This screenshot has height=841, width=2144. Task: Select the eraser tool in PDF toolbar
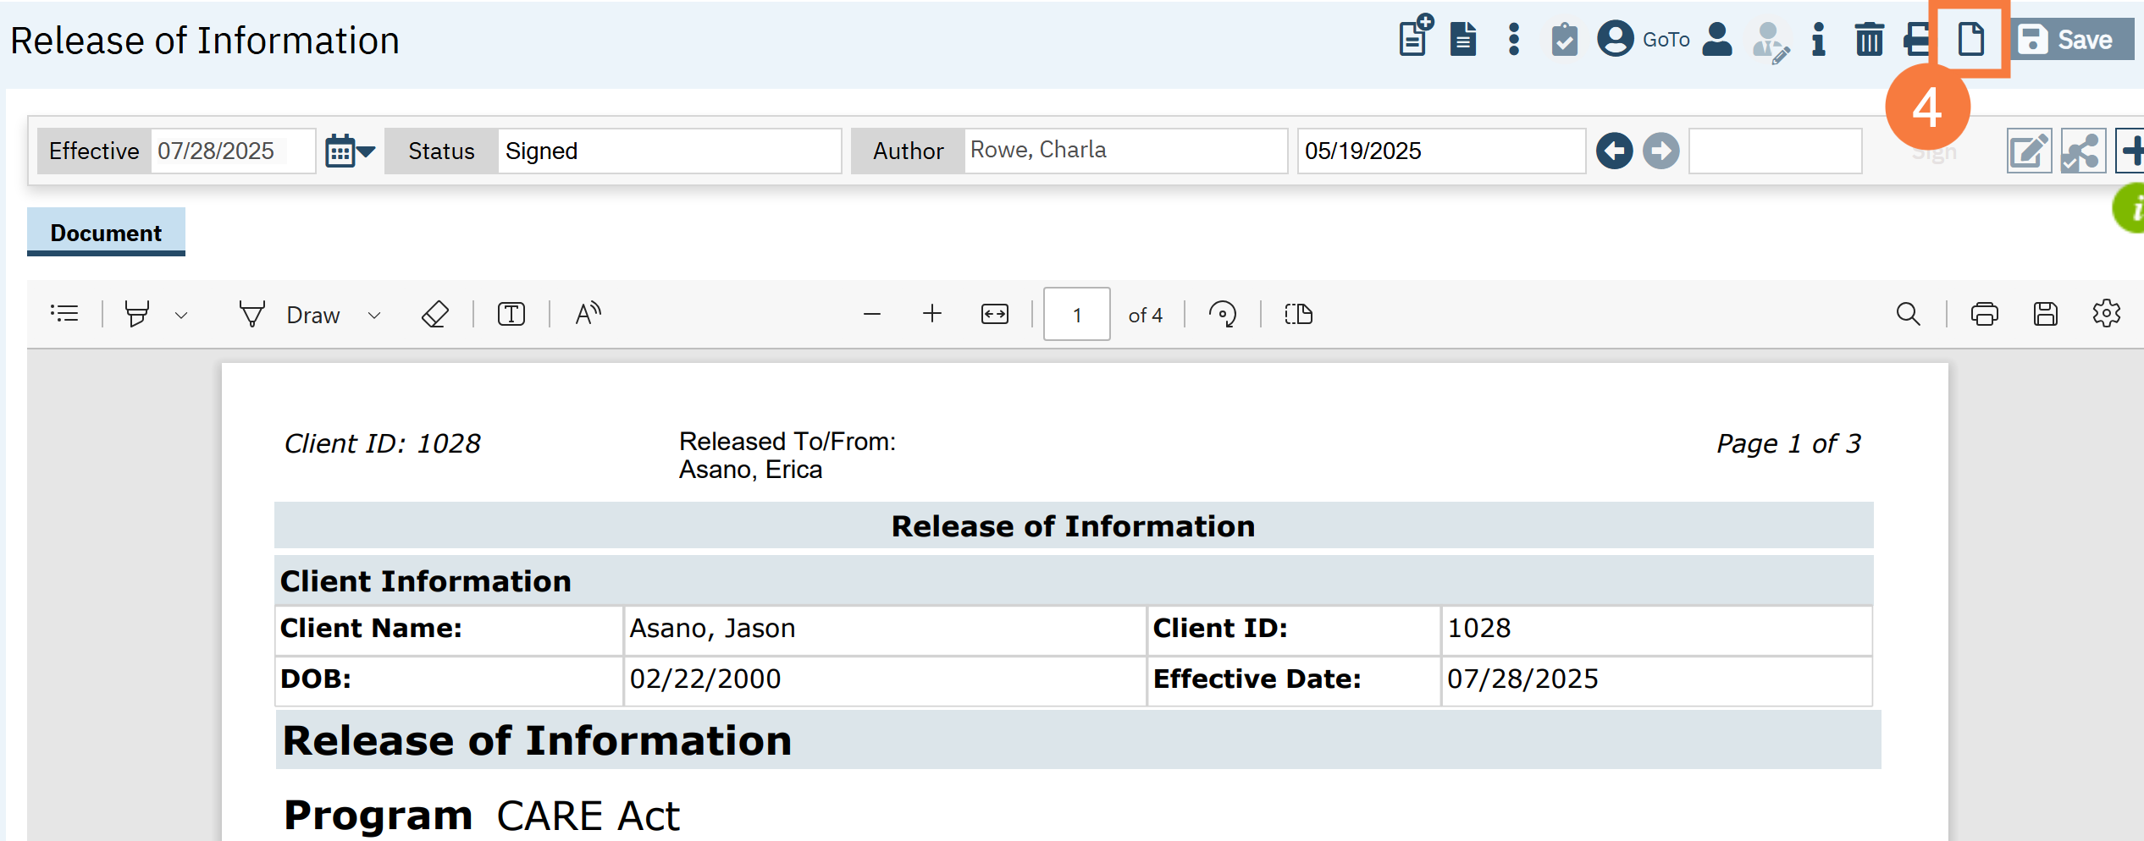click(x=435, y=315)
